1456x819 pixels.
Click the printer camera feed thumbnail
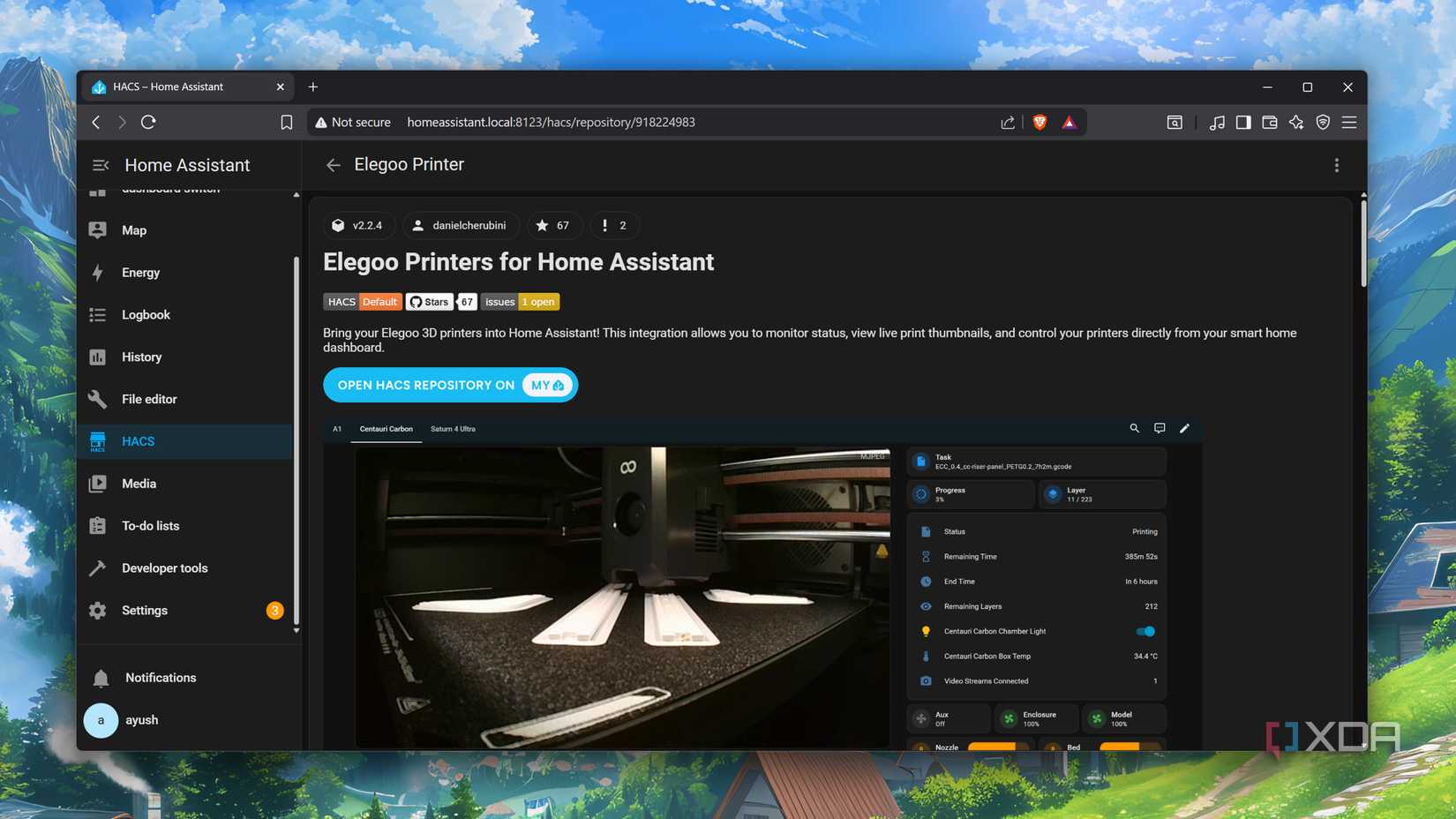[x=622, y=597]
